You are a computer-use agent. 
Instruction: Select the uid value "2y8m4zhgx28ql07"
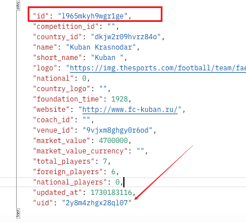(97, 203)
